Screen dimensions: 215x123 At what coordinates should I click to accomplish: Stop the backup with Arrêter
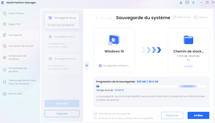[x=198, y=115]
